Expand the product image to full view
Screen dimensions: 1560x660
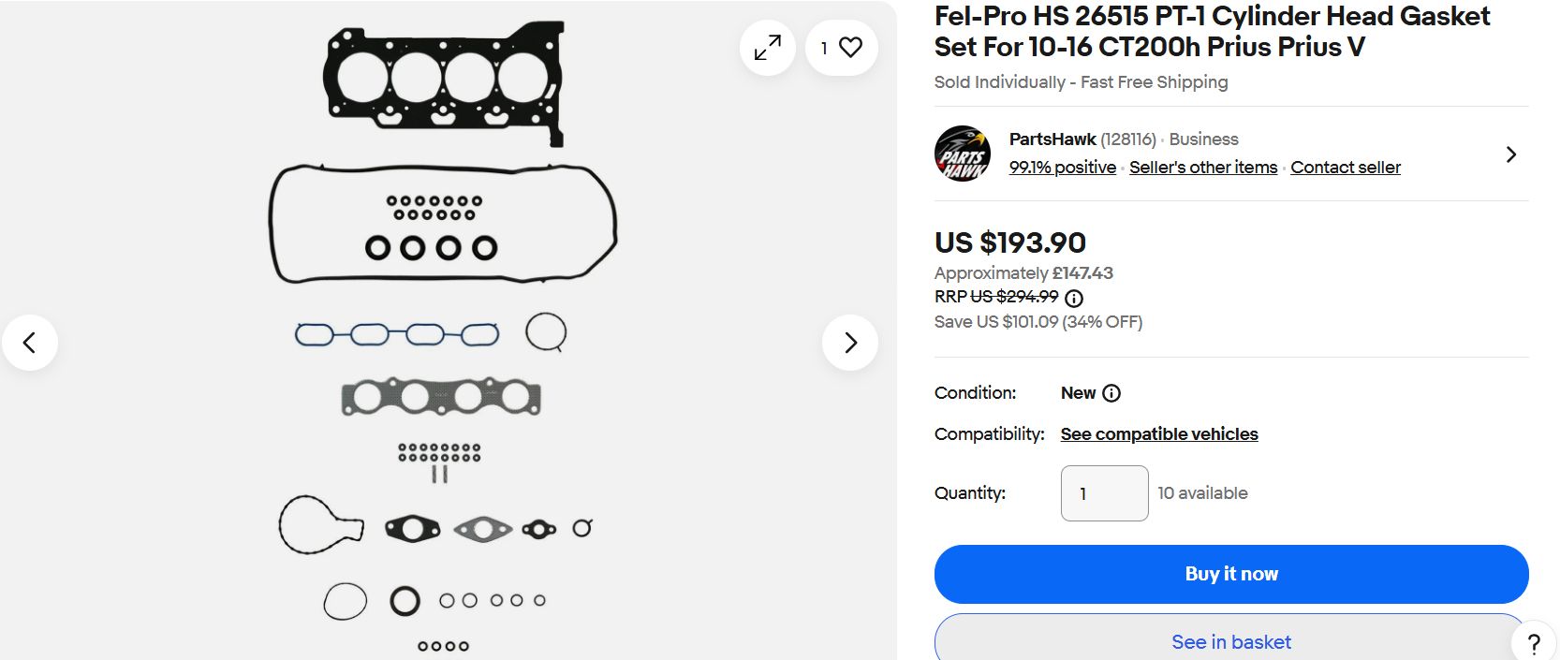click(x=767, y=47)
